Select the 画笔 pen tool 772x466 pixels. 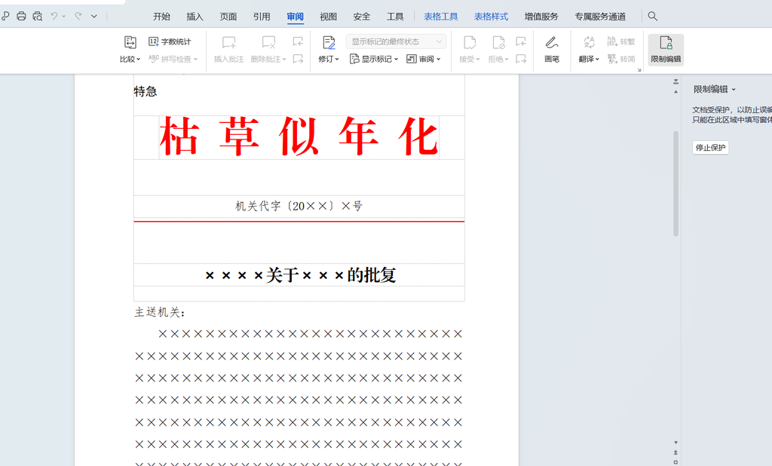coord(552,50)
